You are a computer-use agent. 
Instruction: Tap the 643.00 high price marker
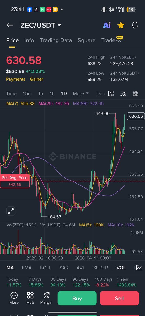[103, 113]
